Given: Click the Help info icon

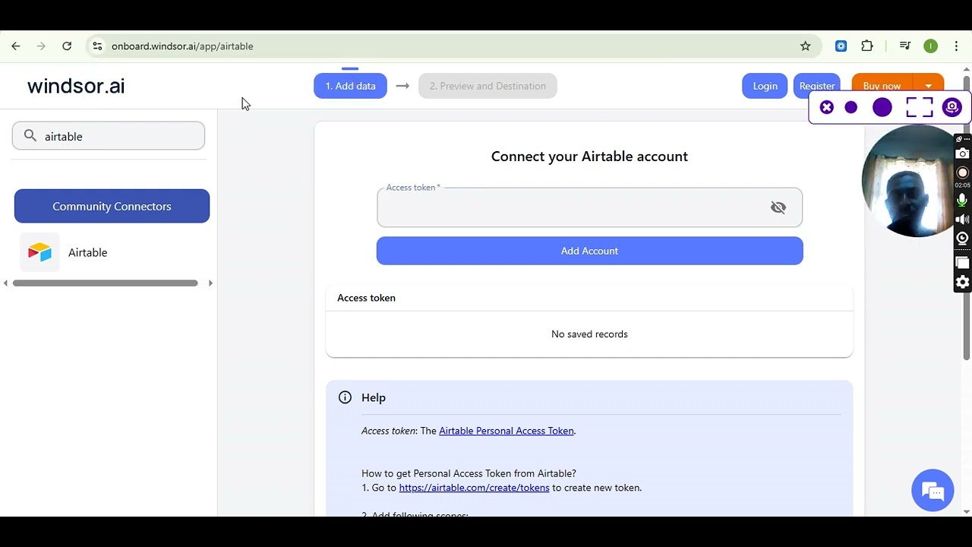Looking at the screenshot, I should 345,397.
